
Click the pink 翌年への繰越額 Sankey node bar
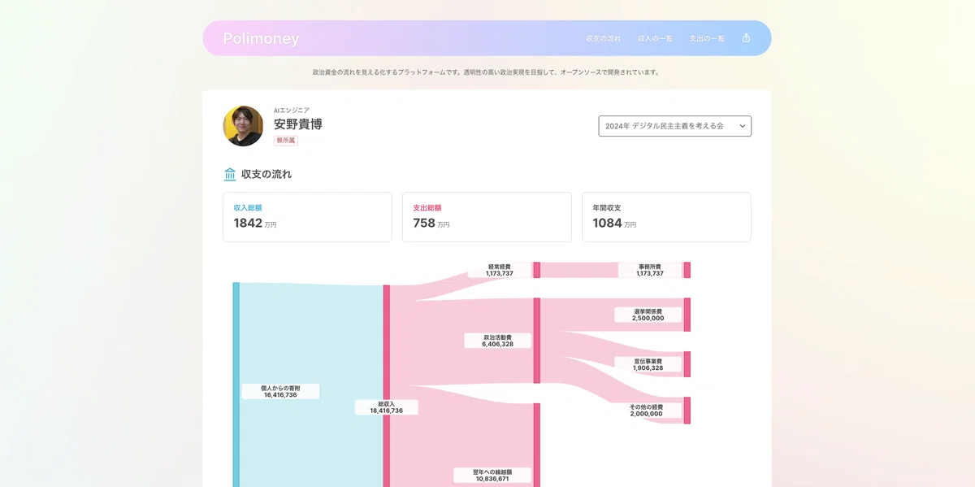536,445
